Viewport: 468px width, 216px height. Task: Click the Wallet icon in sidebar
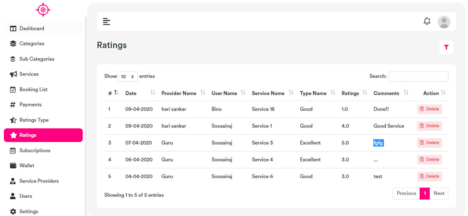tap(13, 166)
